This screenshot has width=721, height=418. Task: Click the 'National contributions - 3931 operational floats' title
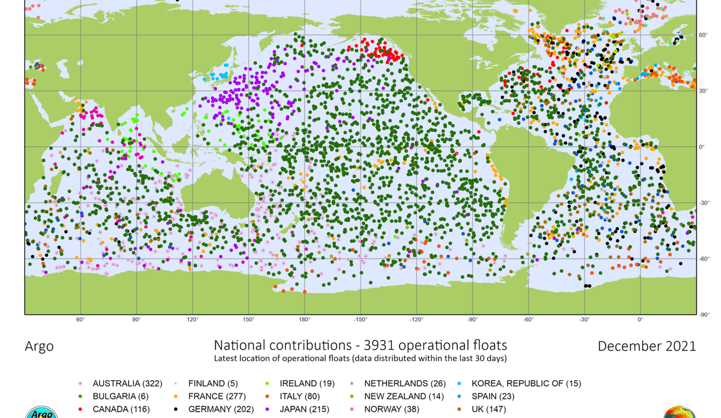click(360, 345)
